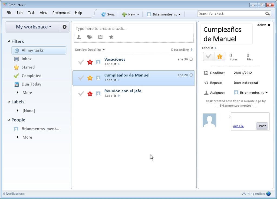Click 0 Notifications in status bar
This screenshot has width=277, height=199.
[14, 194]
